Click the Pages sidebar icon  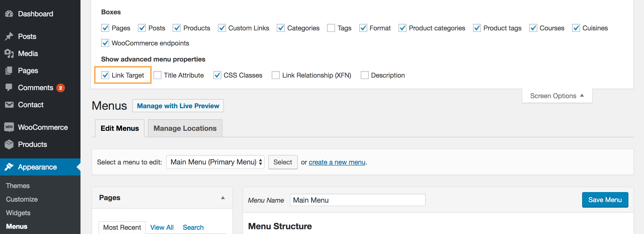pos(9,71)
